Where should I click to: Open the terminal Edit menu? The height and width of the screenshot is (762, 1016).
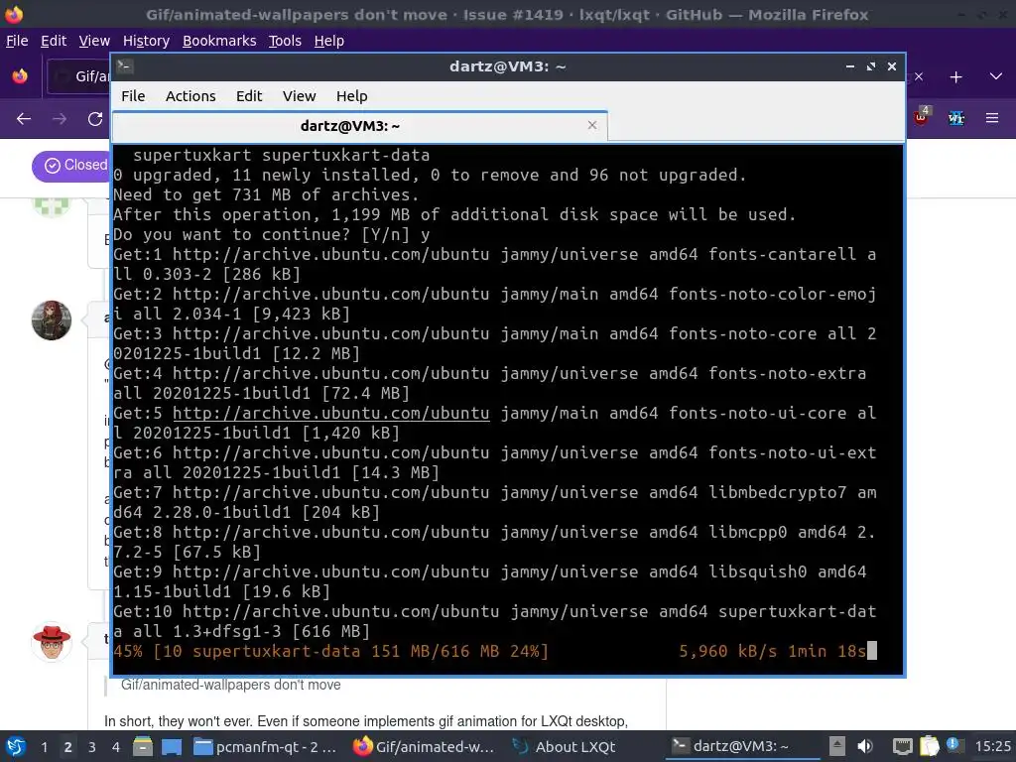249,96
